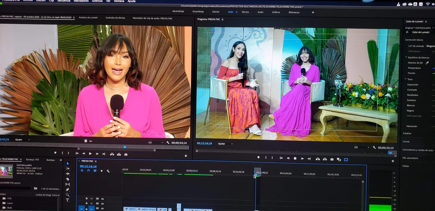Expand the Creativo section
This screenshot has height=211, width=435.
click(x=407, y=133)
